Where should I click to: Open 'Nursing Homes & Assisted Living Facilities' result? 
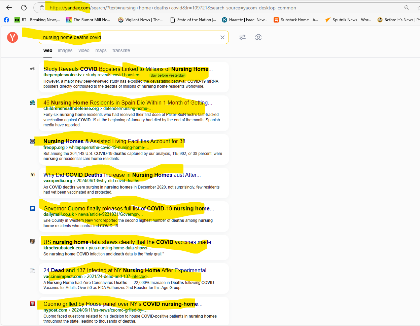(116, 141)
